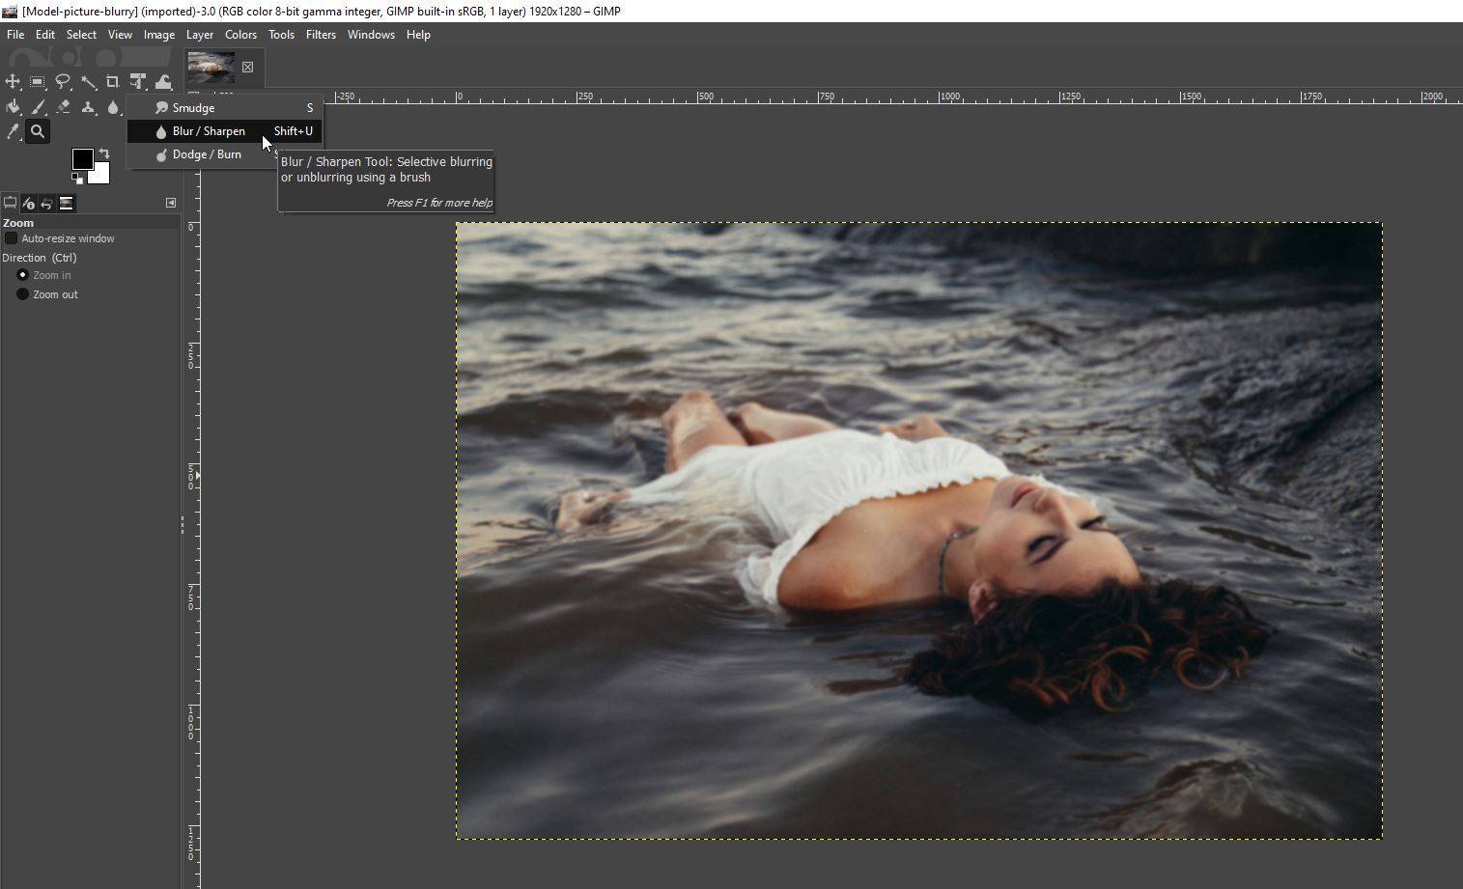This screenshot has width=1463, height=889.
Task: Activate the Fuzzy Select magic wand
Action: [88, 82]
